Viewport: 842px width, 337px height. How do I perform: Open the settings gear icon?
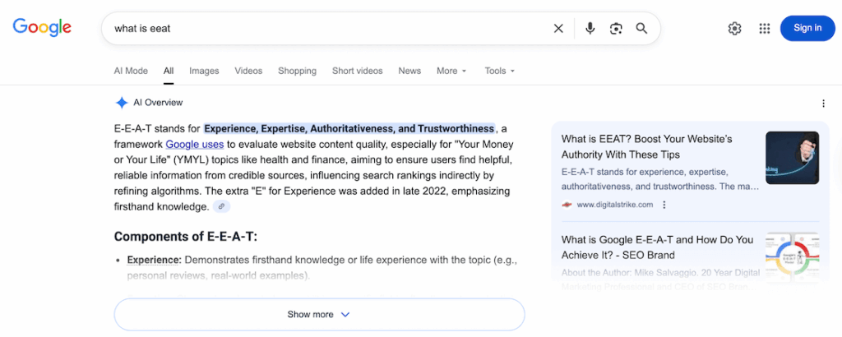[x=734, y=29]
